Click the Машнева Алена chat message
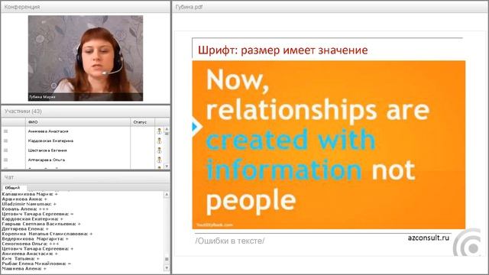 (x=24, y=268)
